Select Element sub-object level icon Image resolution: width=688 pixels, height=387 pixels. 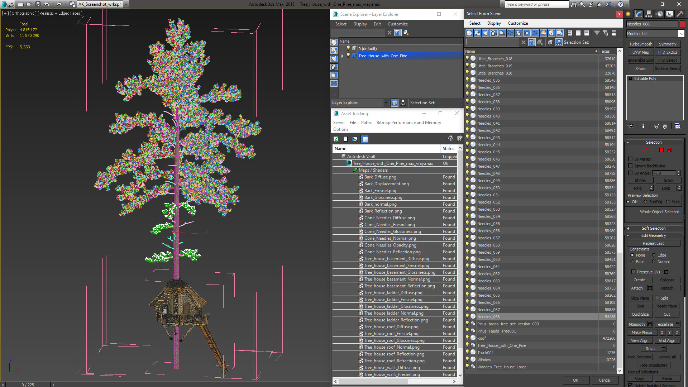pyautogui.click(x=670, y=150)
